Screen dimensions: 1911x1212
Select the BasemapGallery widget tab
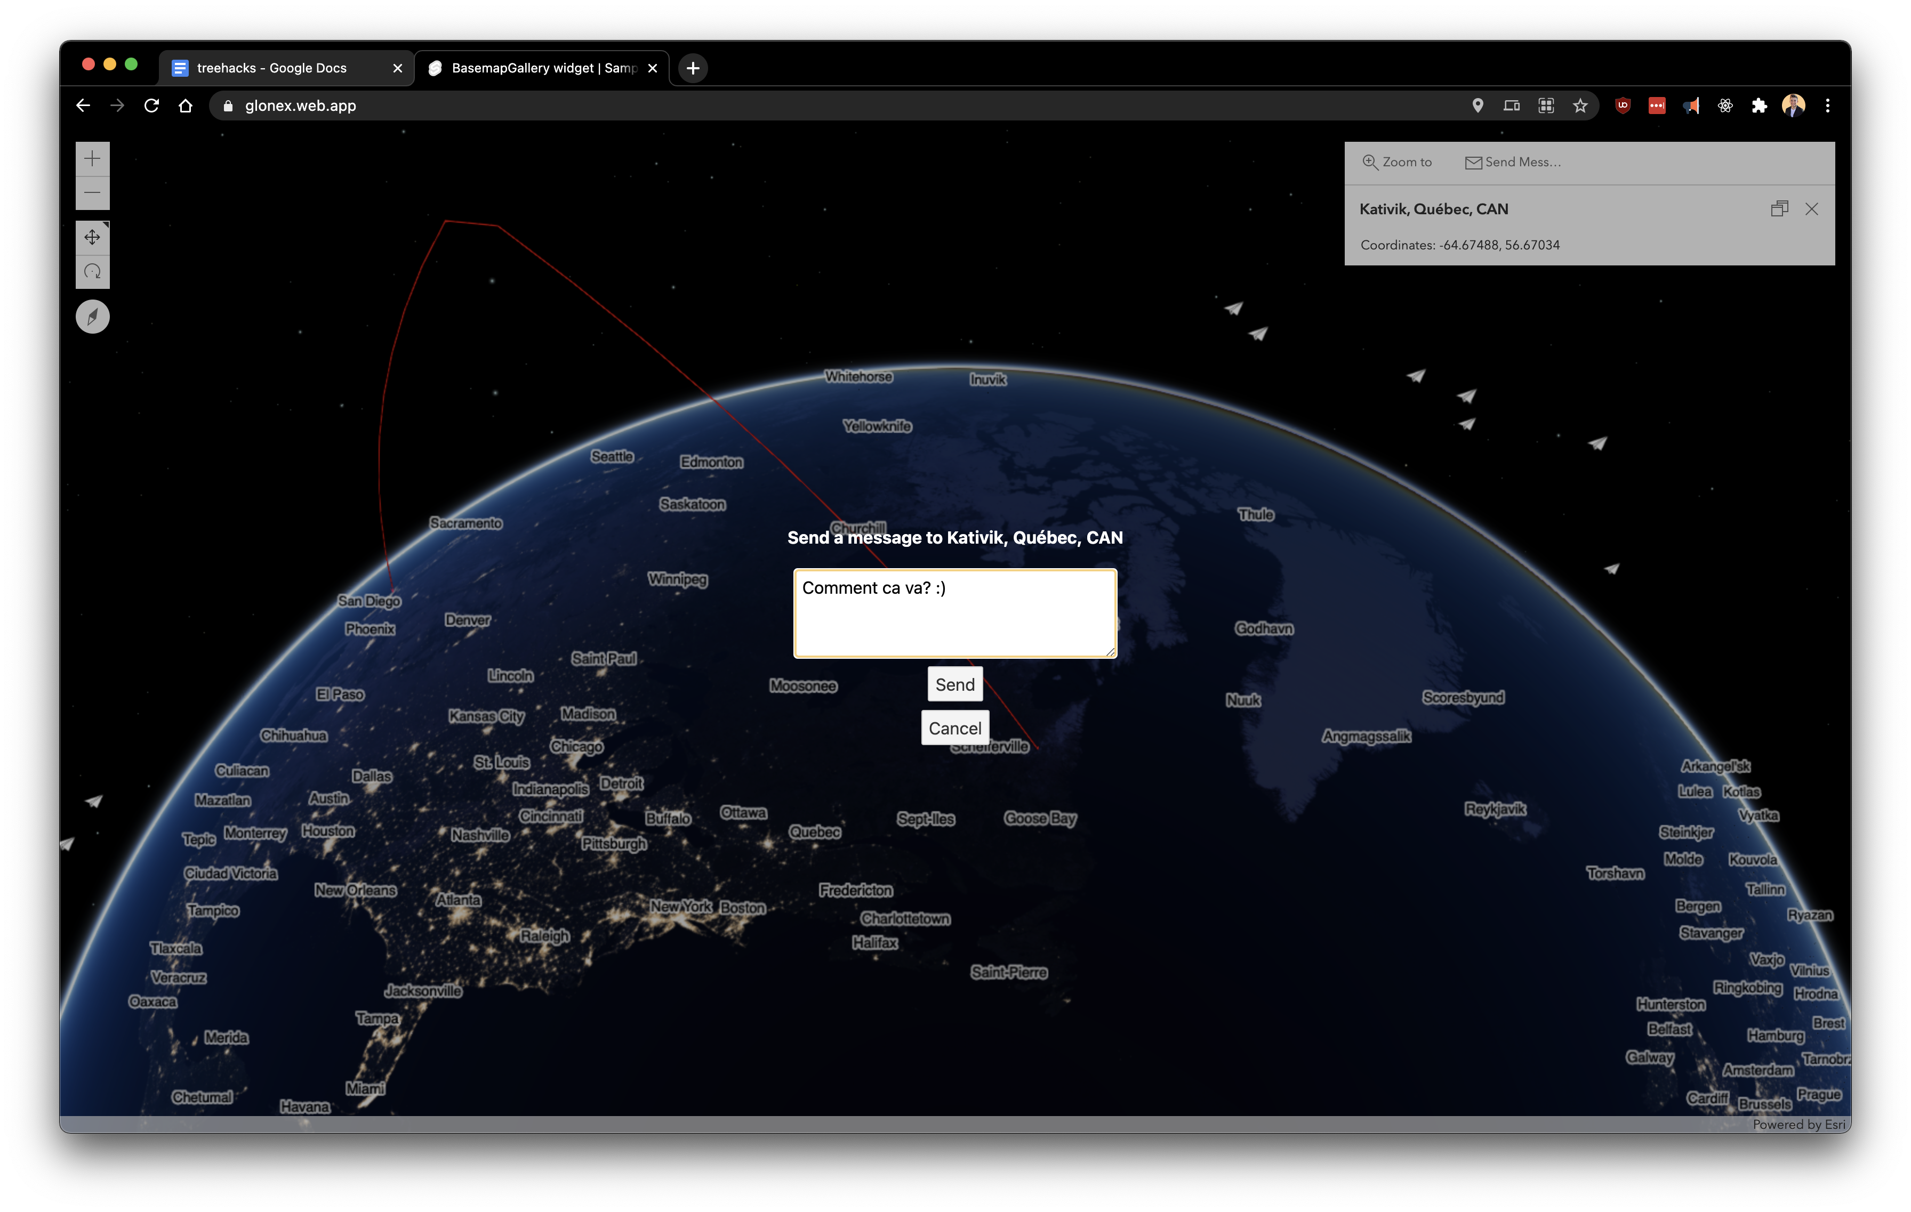tap(544, 68)
